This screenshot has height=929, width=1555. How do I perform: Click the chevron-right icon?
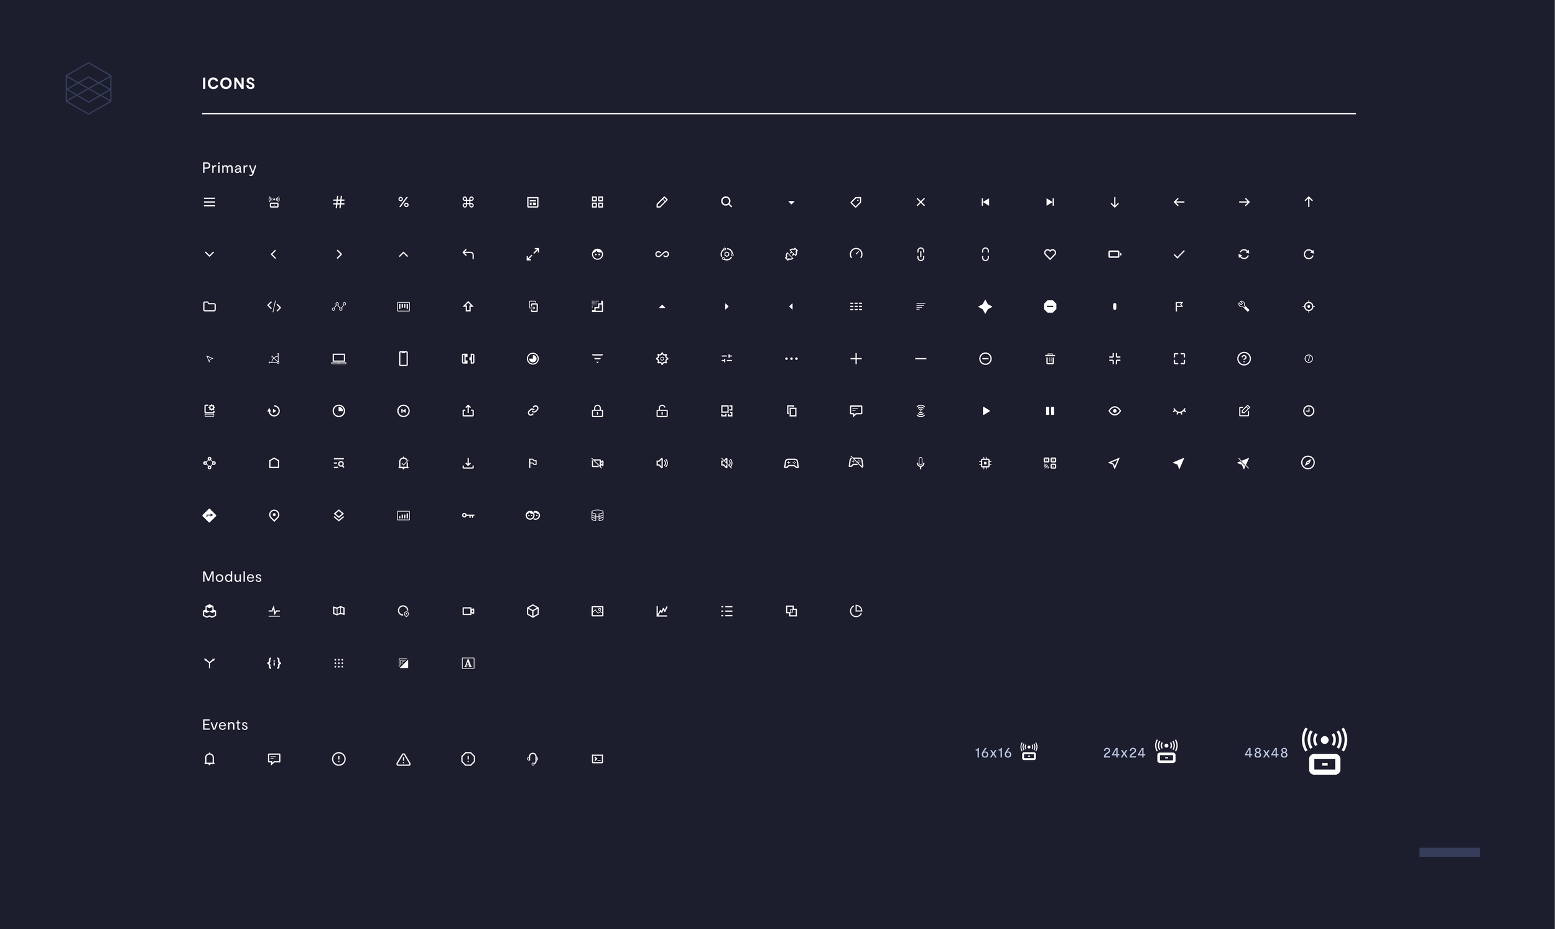click(x=338, y=254)
